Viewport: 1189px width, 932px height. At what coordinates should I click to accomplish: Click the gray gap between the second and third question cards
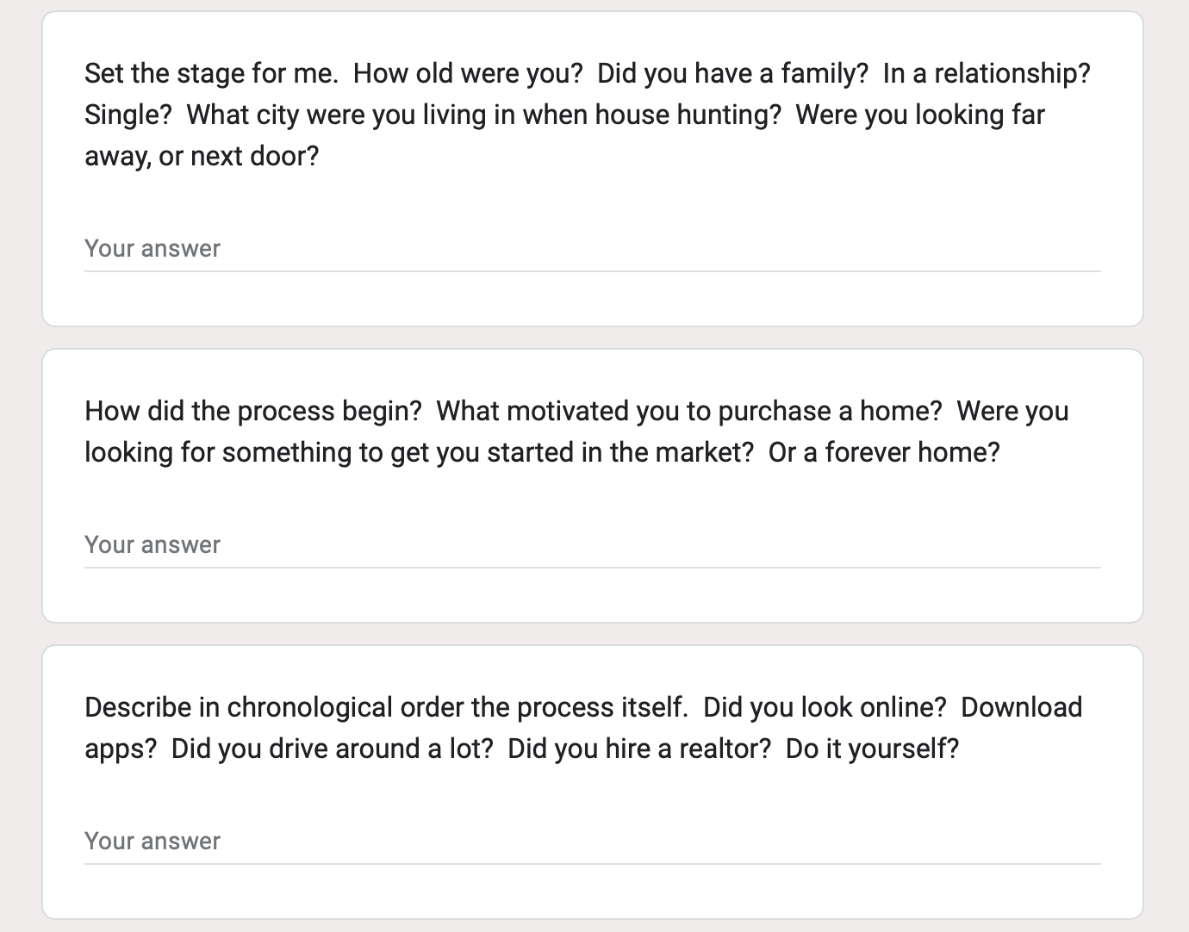[592, 634]
